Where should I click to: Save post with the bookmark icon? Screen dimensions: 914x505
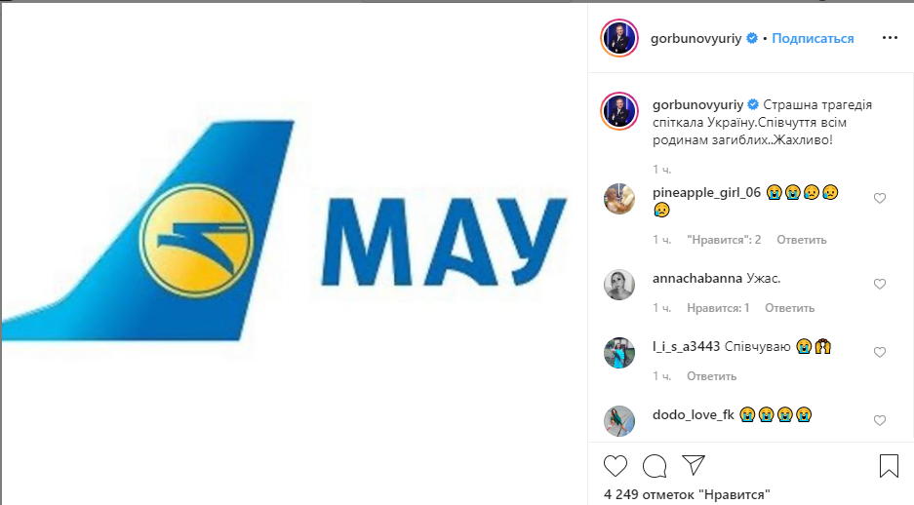(889, 466)
